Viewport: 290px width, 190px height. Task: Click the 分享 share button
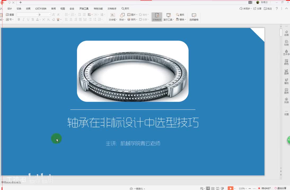coord(257,9)
